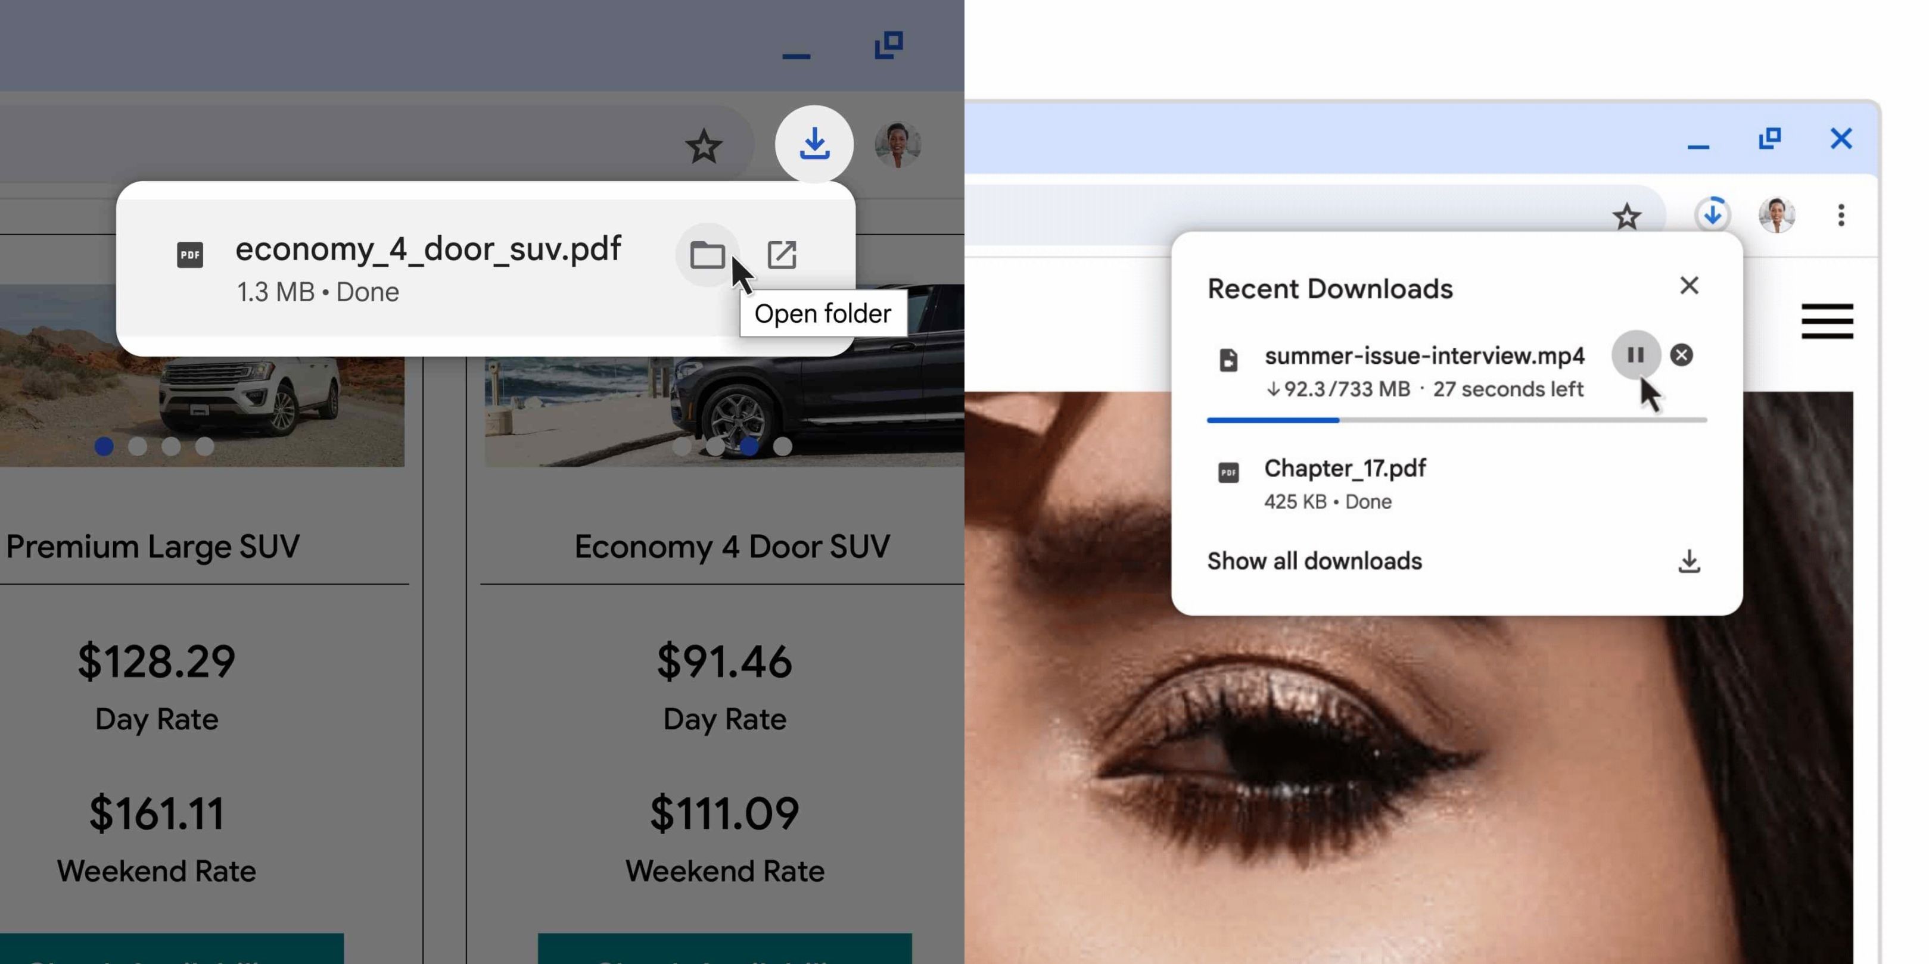The width and height of the screenshot is (1929, 964).
Task: Select second carousel dot on Premium Large SUV
Action: [138, 447]
